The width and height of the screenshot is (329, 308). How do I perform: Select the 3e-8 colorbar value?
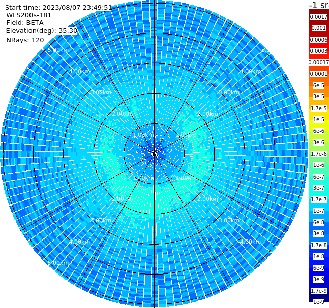(319, 233)
